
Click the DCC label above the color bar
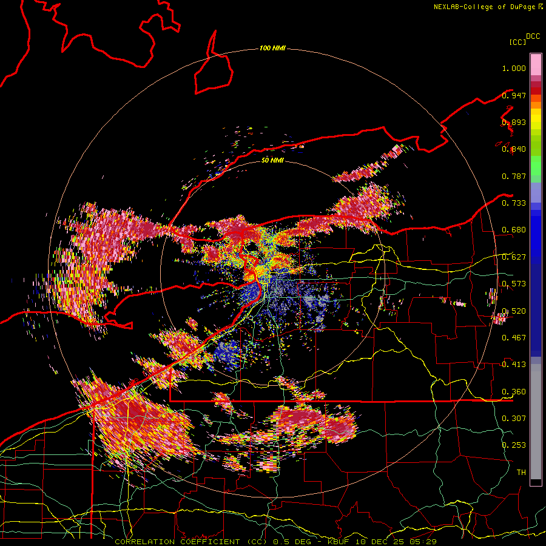click(533, 36)
